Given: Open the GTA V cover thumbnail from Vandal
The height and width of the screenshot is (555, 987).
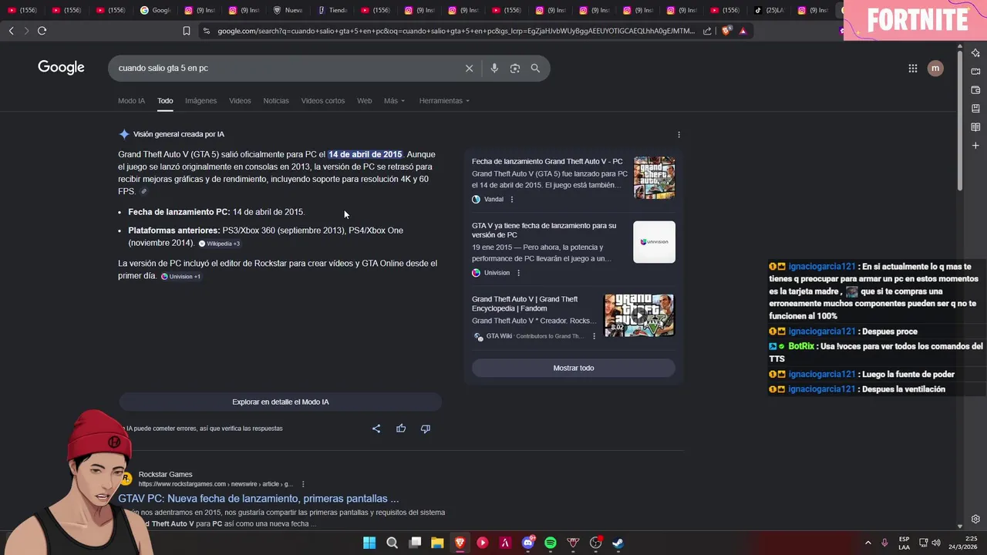Looking at the screenshot, I should coord(654,177).
